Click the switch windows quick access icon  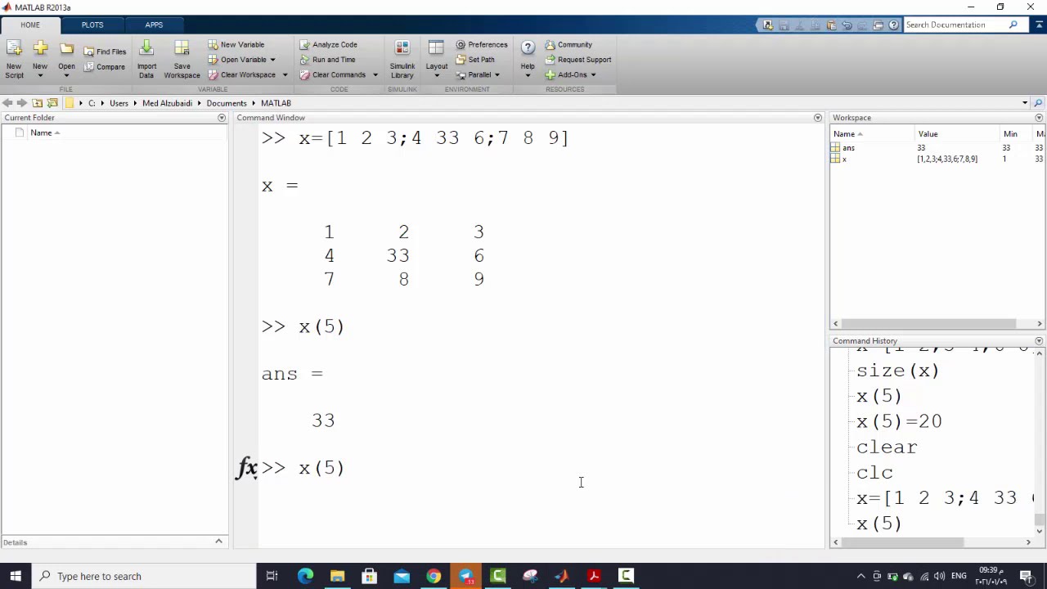pyautogui.click(x=878, y=25)
